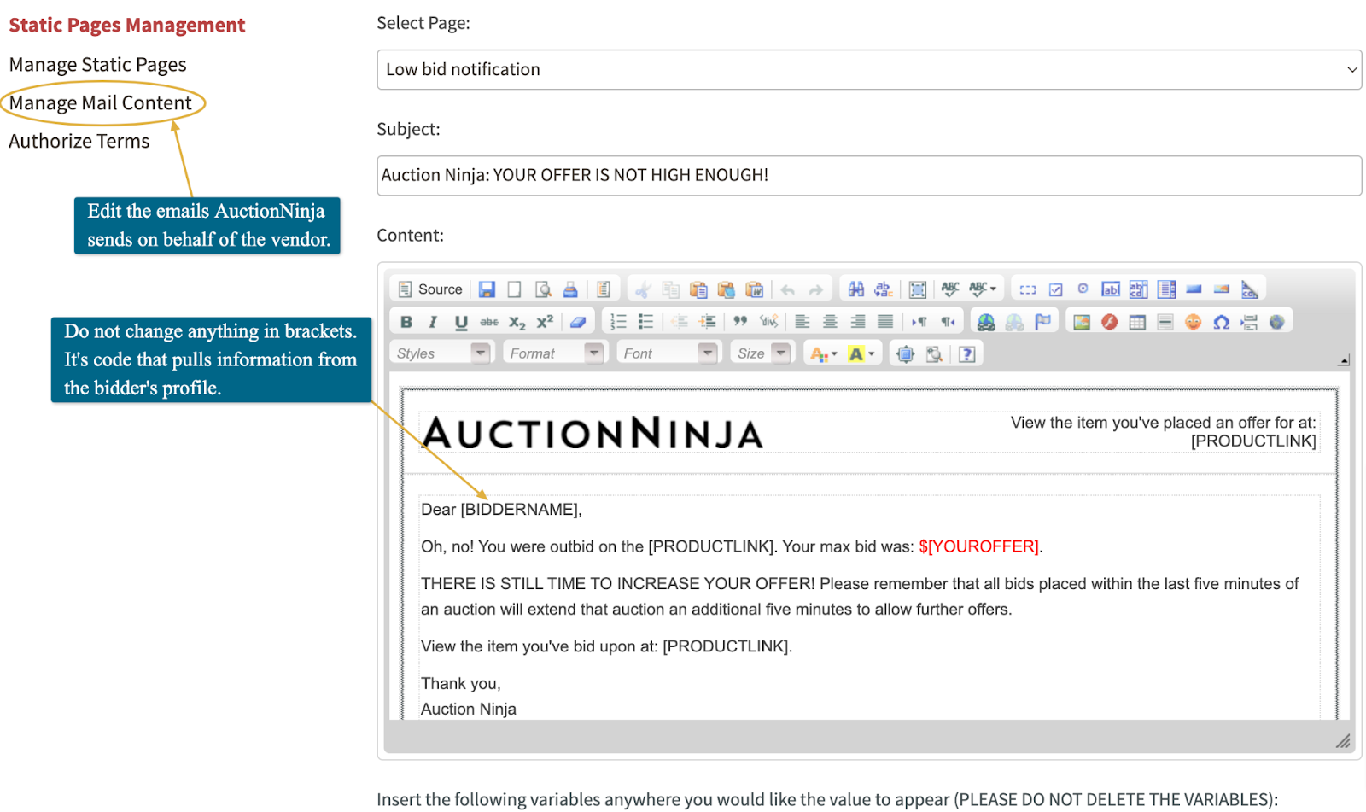This screenshot has height=812, width=1366.
Task: Insert a Textarea form element
Action: pos(1139,289)
